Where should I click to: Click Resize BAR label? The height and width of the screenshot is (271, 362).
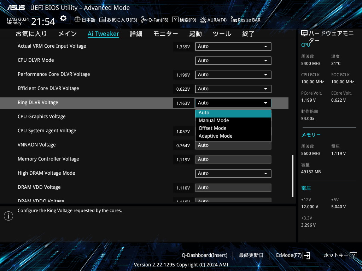point(249,20)
